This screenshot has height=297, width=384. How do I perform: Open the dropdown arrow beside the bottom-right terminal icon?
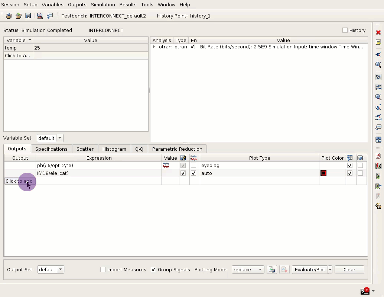tap(373, 291)
